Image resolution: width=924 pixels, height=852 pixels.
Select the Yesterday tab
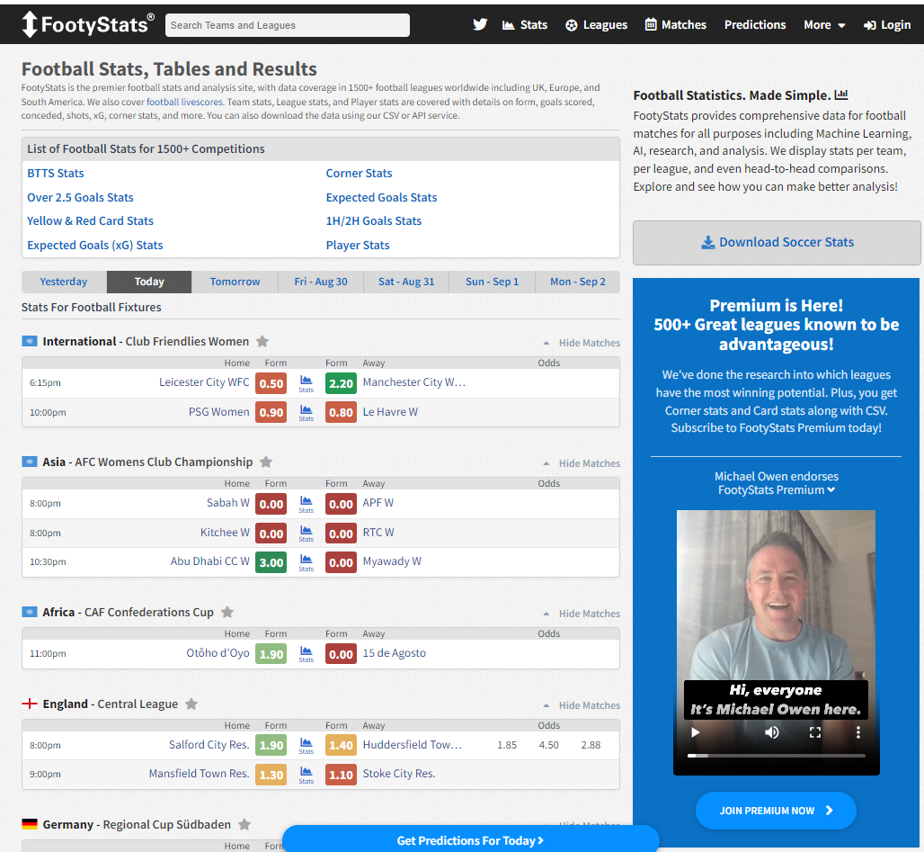(64, 282)
